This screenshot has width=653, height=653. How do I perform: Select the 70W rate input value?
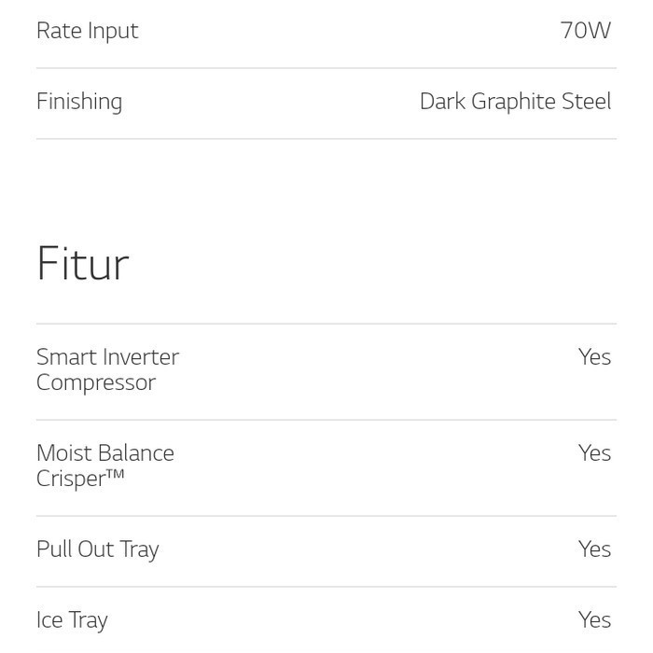tap(585, 31)
